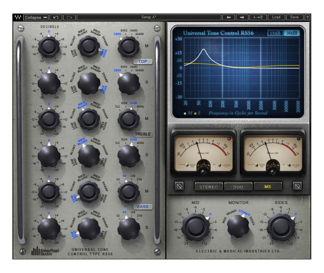
Task: Click the 'Universal Tone Control RS56' display title
Action: click(x=218, y=33)
